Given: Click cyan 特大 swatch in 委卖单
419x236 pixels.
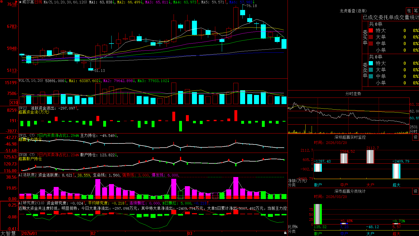Looking at the screenshot, I should [x=371, y=63].
